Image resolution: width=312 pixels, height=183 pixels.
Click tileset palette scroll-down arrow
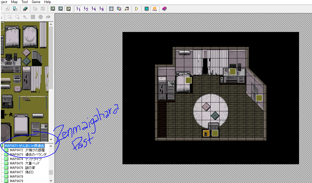(51, 139)
